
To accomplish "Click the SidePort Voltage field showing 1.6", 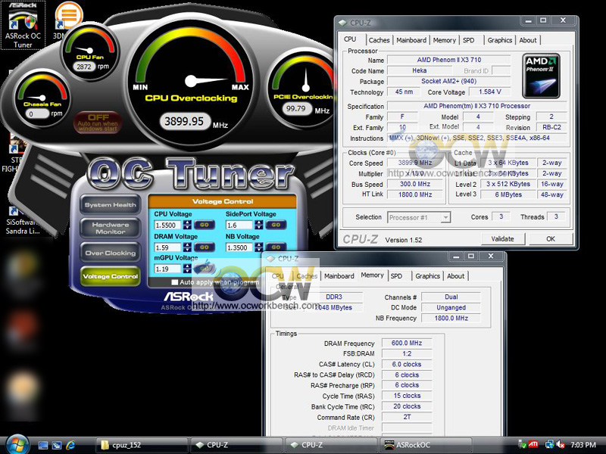I will tap(239, 225).
